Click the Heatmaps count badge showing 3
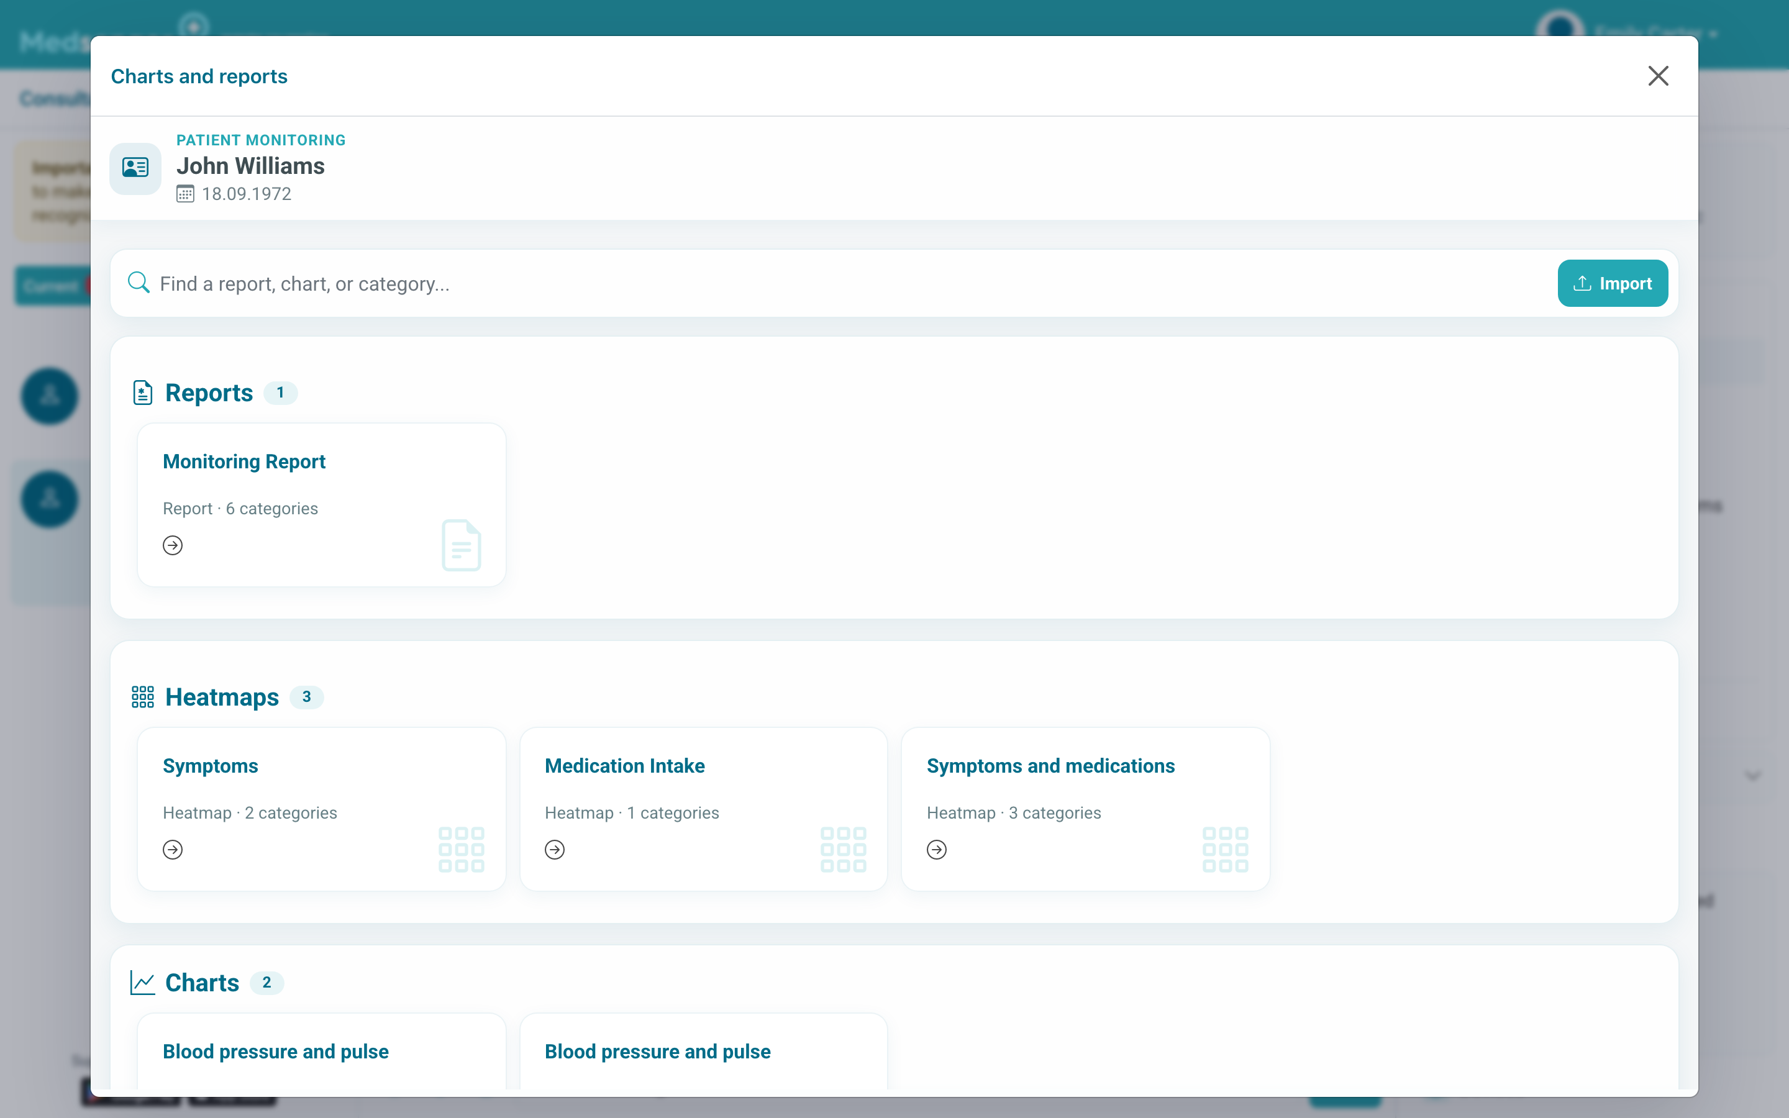Screen dimensions: 1789x1118 307,696
